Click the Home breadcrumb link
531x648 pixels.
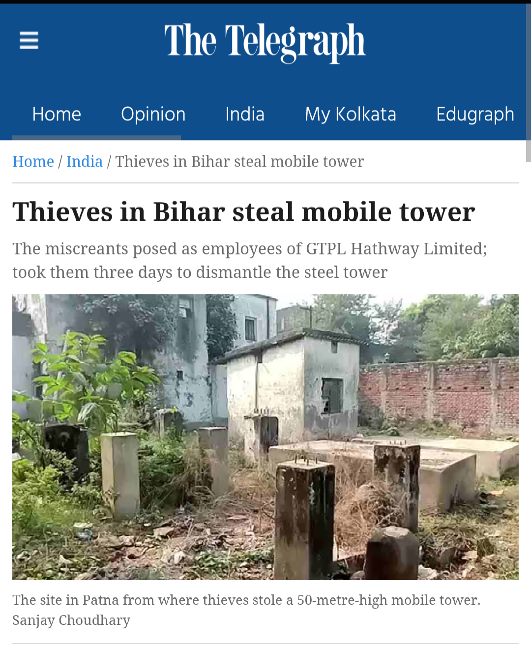33,161
